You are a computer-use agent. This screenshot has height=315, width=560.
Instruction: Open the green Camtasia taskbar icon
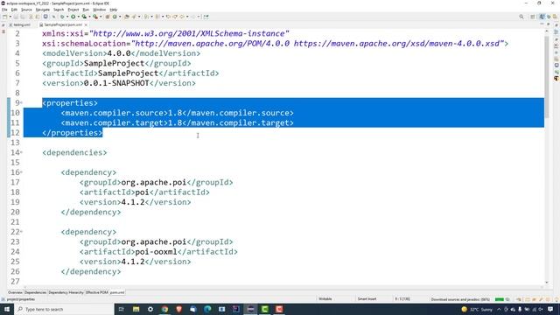pos(264,309)
